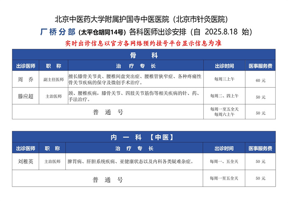Select doctor name 滕应超

[26, 96]
